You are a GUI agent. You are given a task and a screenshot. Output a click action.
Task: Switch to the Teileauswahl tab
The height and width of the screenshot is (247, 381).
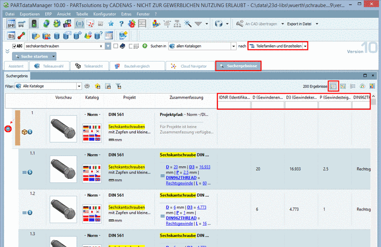(x=49, y=66)
